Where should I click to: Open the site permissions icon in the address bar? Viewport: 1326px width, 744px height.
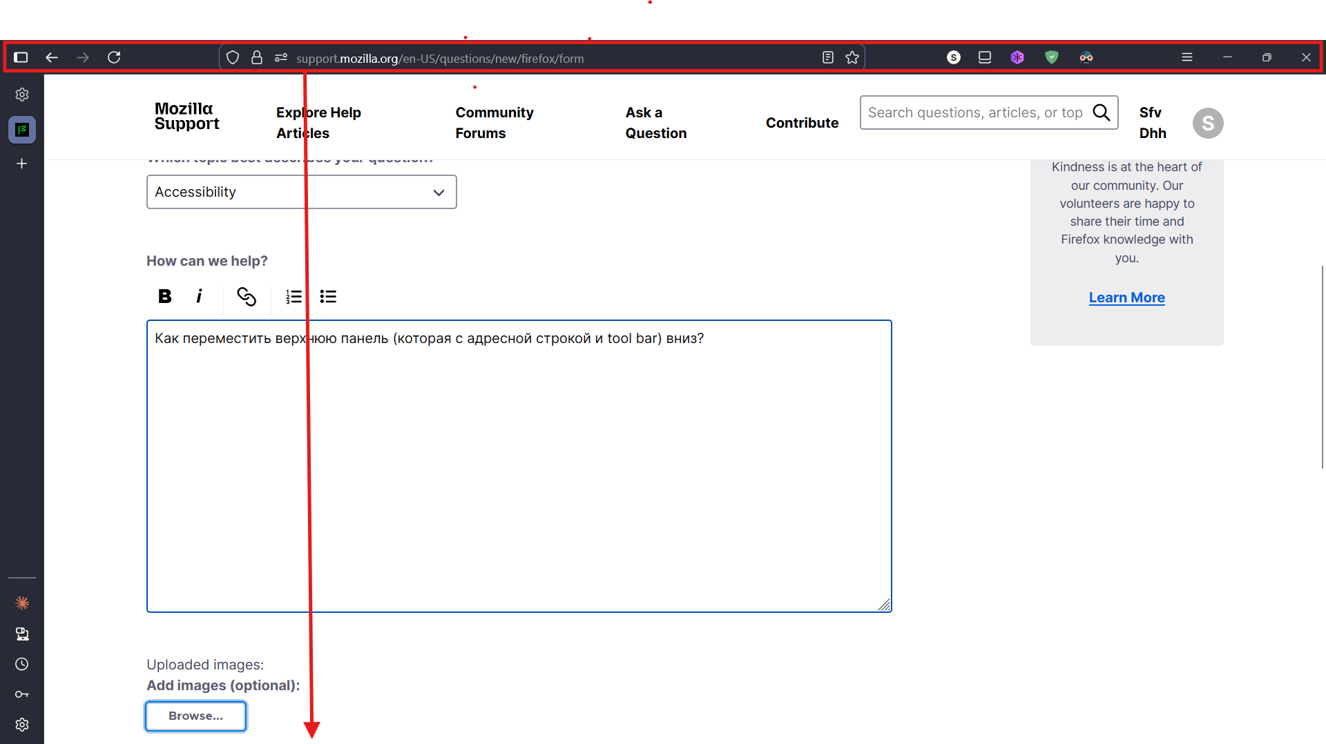280,57
